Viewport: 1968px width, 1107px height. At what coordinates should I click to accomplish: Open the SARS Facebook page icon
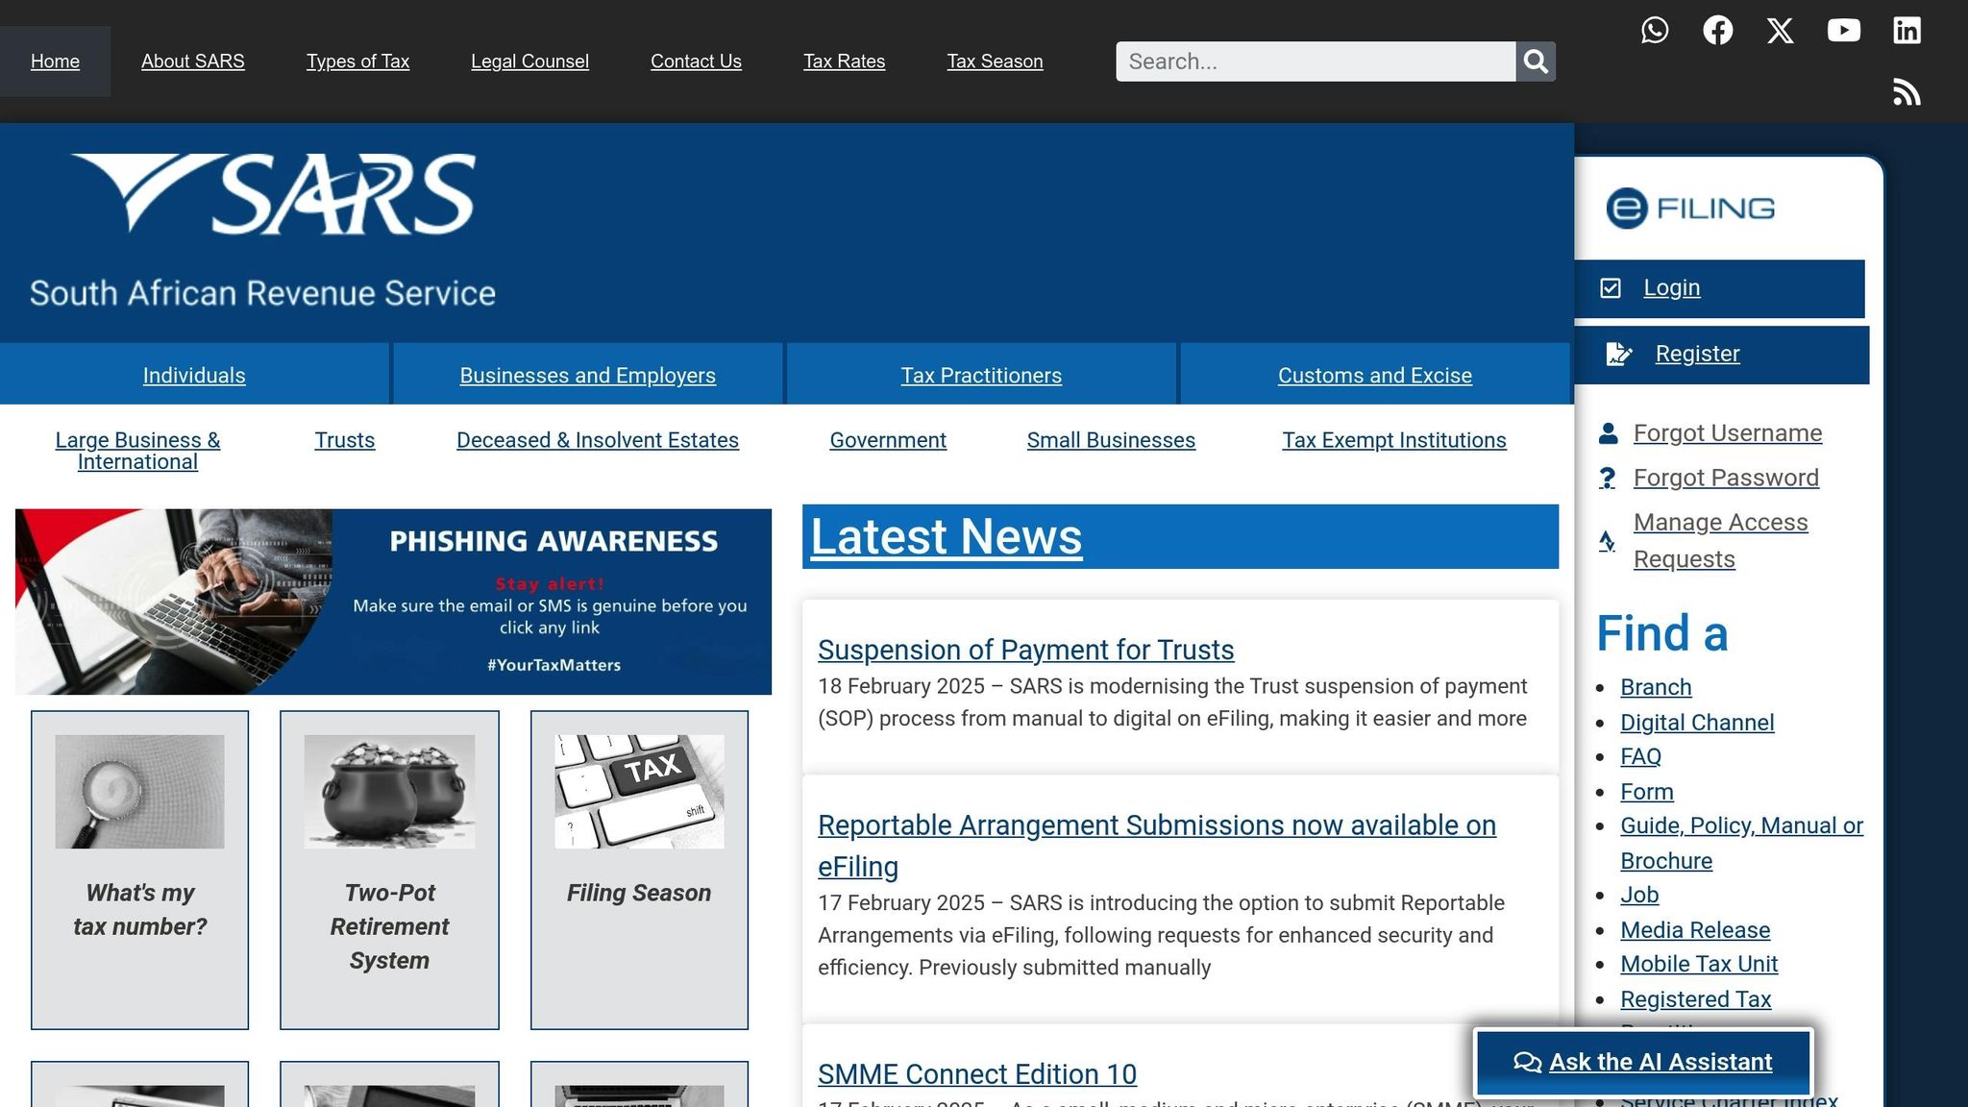pyautogui.click(x=1718, y=31)
